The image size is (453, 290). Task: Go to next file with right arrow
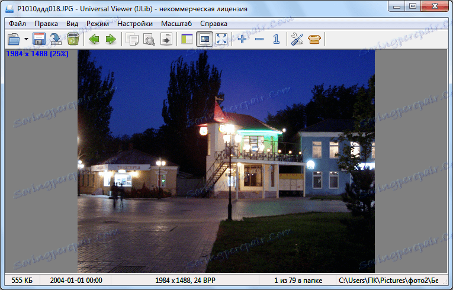click(x=111, y=39)
